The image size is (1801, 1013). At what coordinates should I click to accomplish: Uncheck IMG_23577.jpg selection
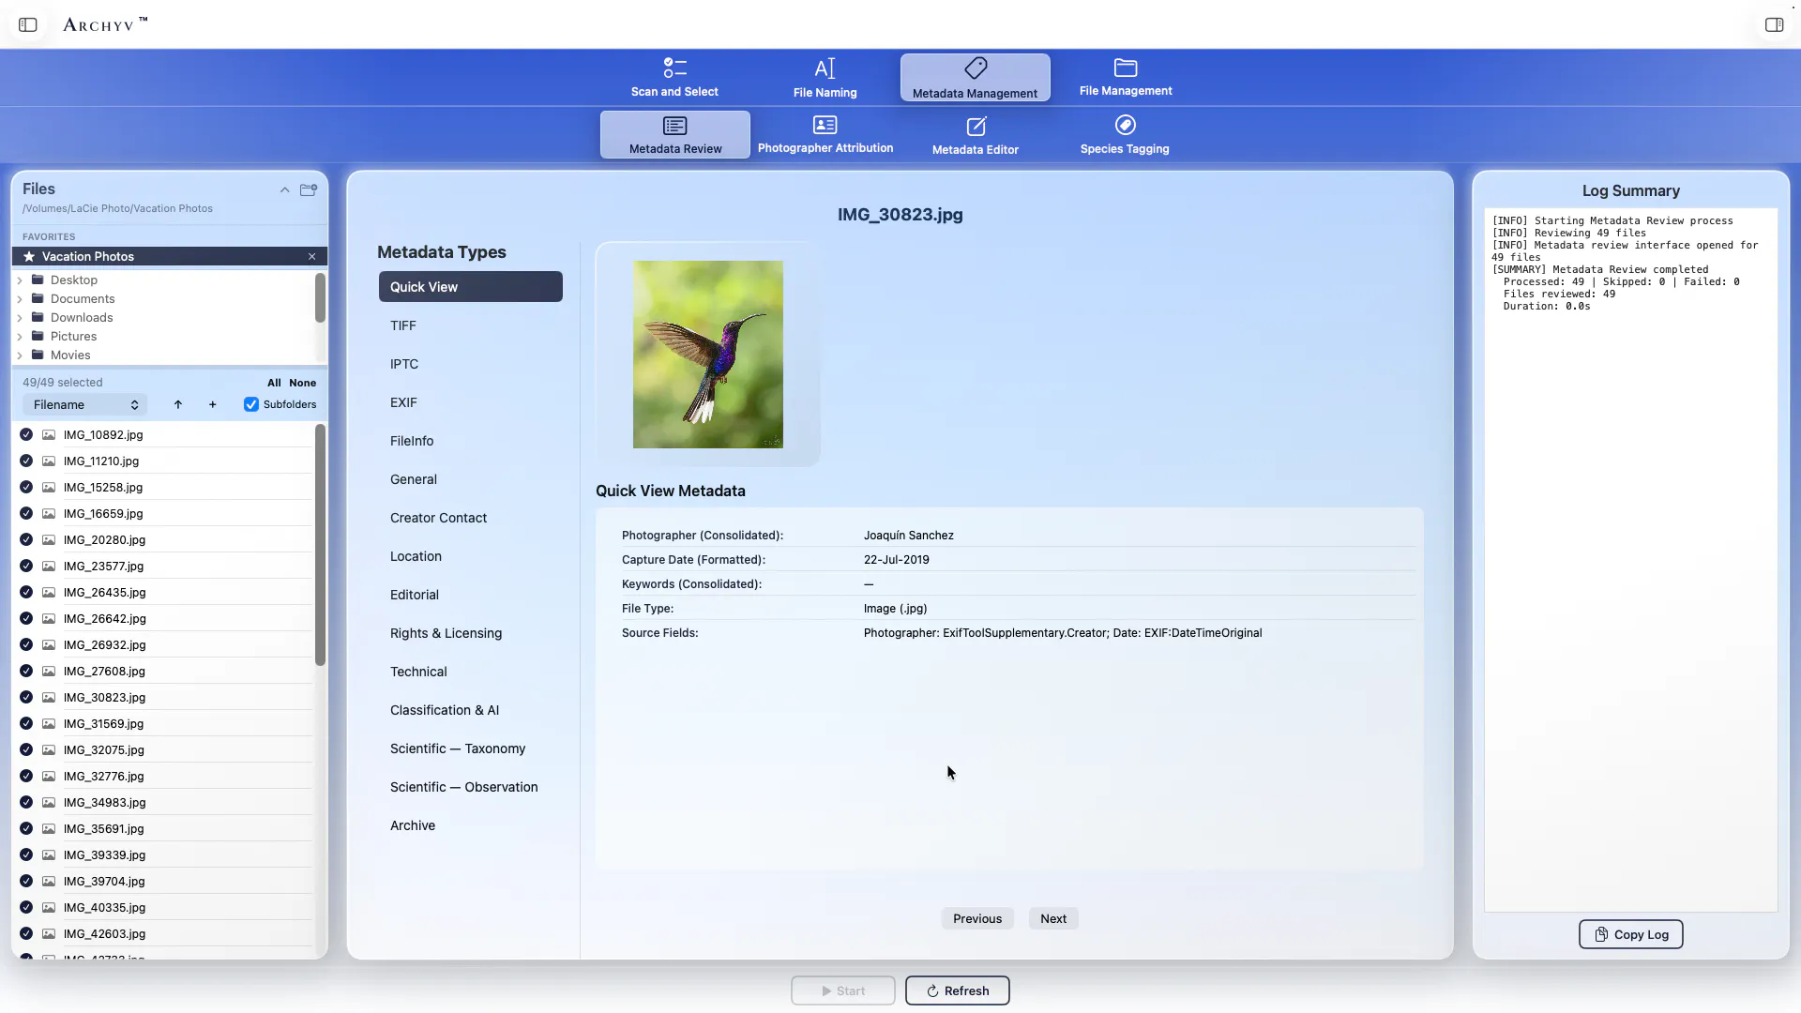pos(26,567)
